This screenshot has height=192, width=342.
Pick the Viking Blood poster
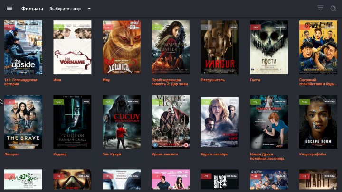pos(171,122)
